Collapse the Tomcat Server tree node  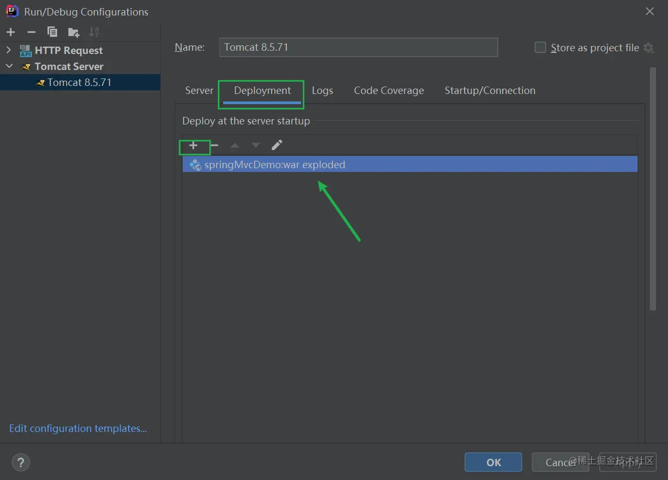click(9, 66)
